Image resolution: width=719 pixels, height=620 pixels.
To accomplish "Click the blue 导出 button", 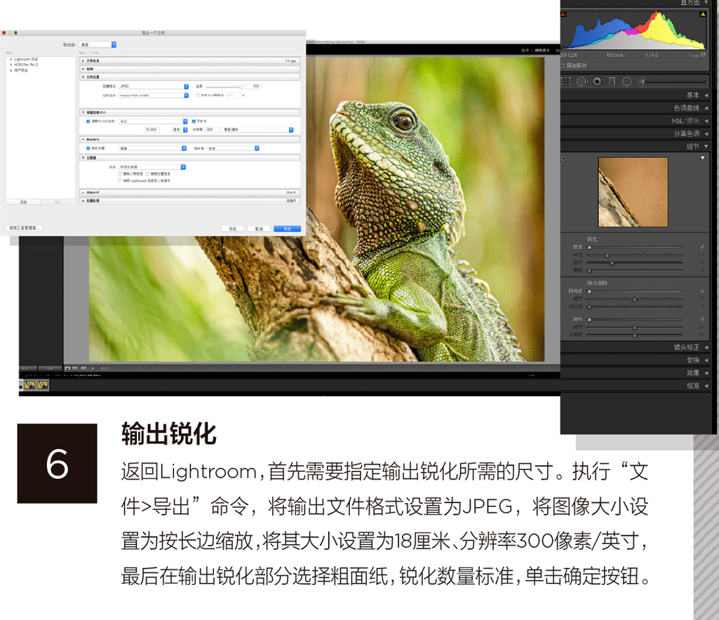I will [x=287, y=229].
